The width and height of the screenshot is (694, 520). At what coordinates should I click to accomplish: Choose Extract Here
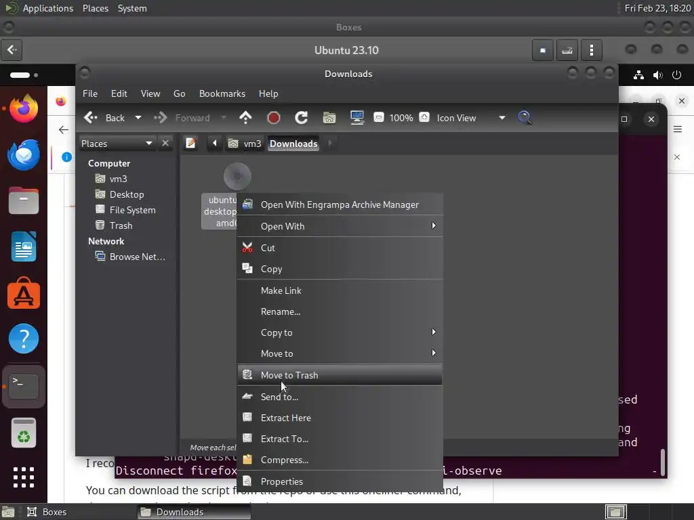coord(340,418)
